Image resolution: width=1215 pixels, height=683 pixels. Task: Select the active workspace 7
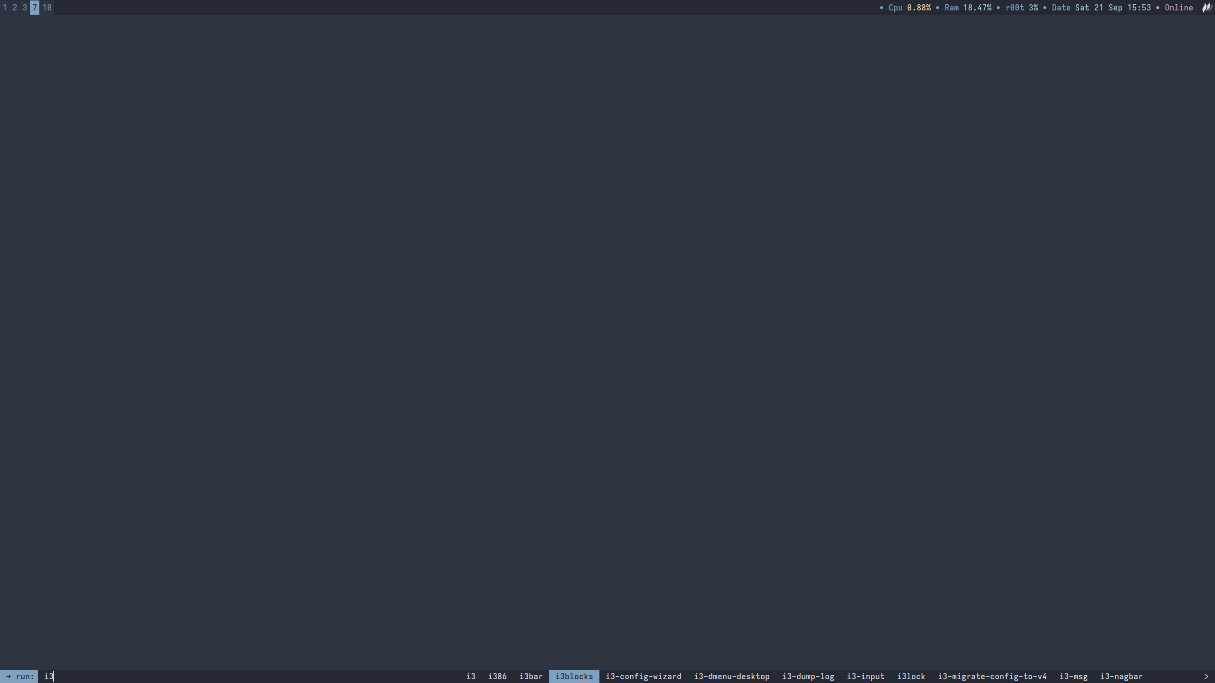click(x=35, y=8)
